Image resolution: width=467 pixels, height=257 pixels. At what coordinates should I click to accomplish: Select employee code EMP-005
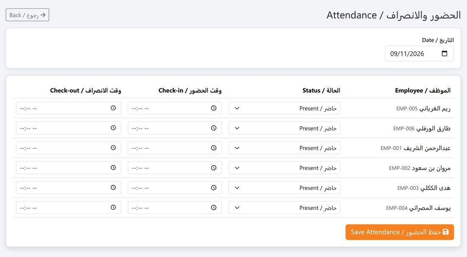407,108
